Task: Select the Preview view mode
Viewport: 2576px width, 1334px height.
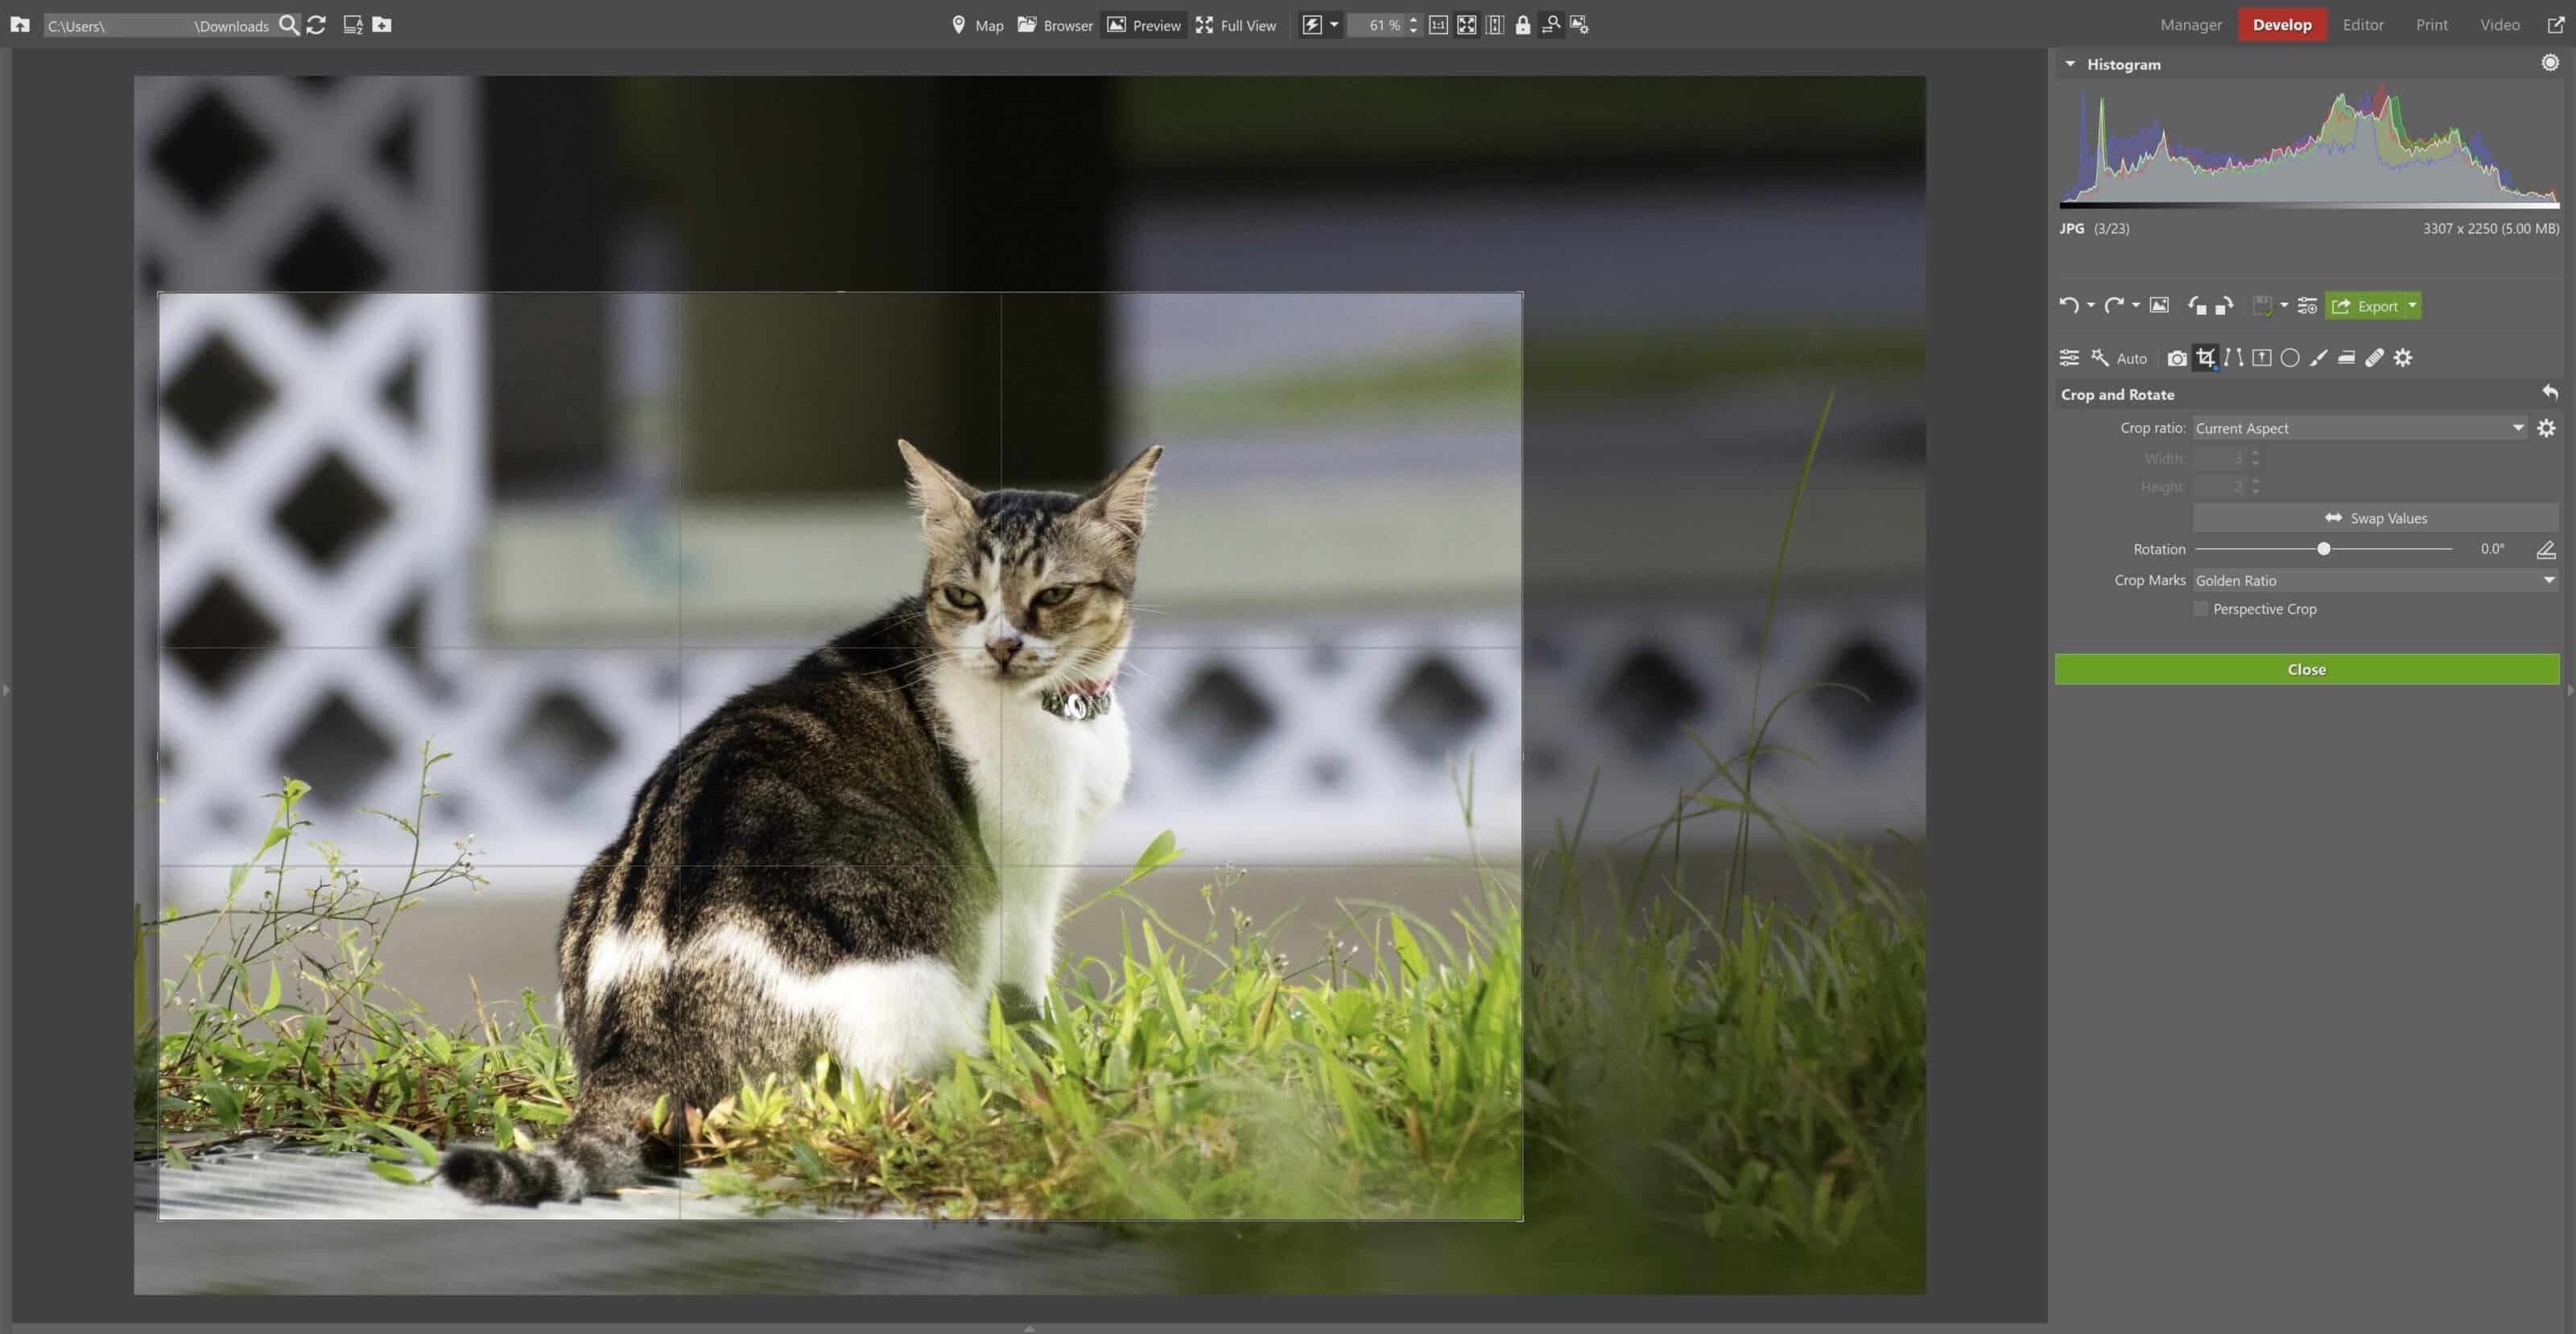Action: pos(1144,25)
